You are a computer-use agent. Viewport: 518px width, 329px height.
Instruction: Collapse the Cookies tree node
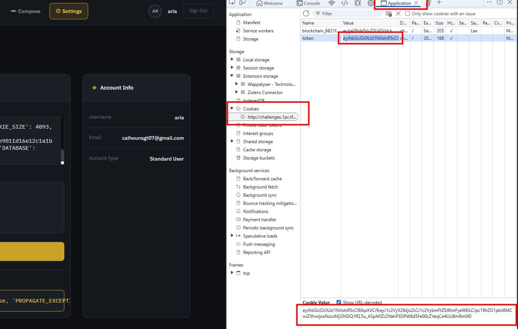point(232,109)
